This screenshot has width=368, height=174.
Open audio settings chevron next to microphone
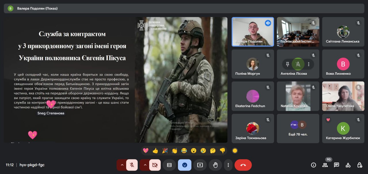(x=122, y=165)
